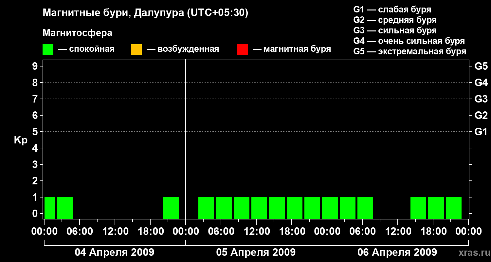This screenshot has width=491, height=262.
Task: Click the '06 Апреля 2009' date label
Action: 397,252
